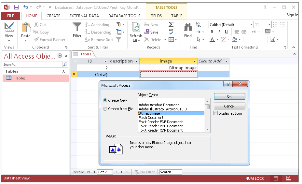The height and width of the screenshot is (184, 302).
Task: Click the dialog help question button
Action: pyautogui.click(x=228, y=84)
